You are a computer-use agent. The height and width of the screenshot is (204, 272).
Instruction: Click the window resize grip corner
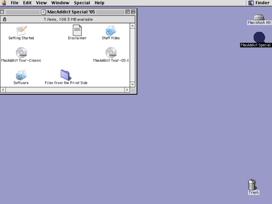coord(133,90)
